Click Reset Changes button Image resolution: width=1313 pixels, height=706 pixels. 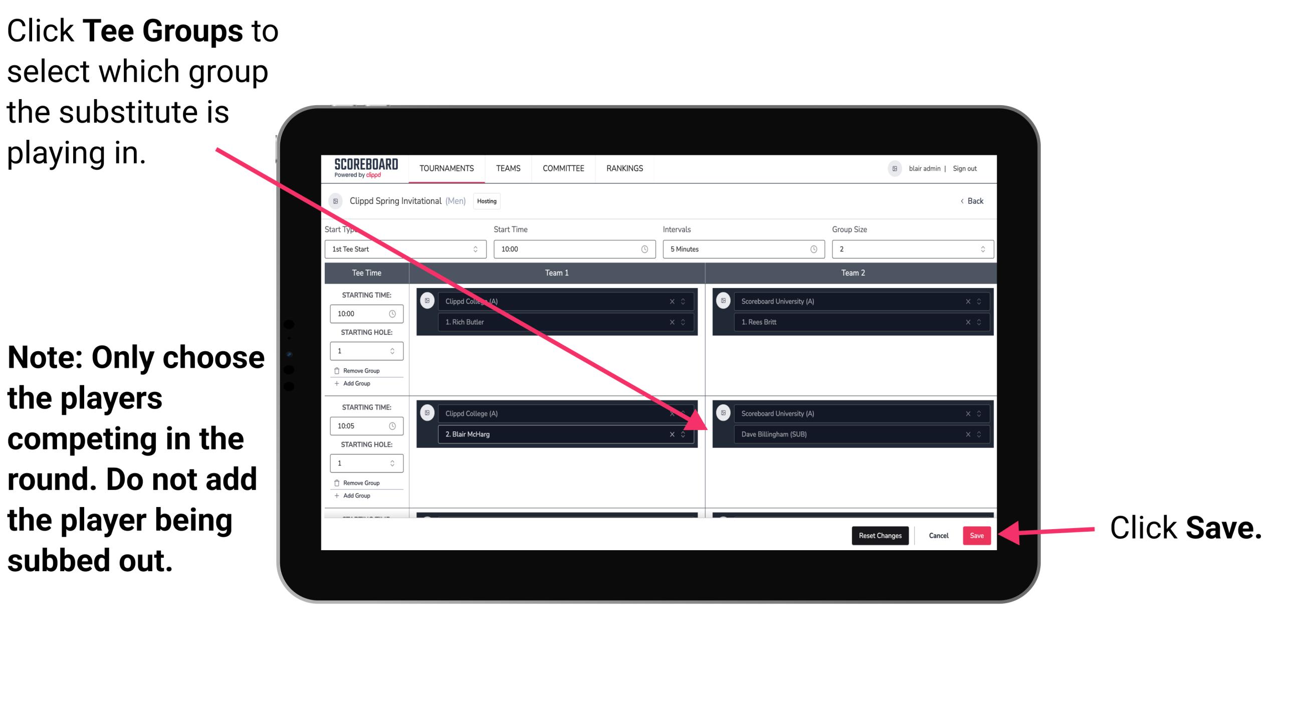coord(879,535)
